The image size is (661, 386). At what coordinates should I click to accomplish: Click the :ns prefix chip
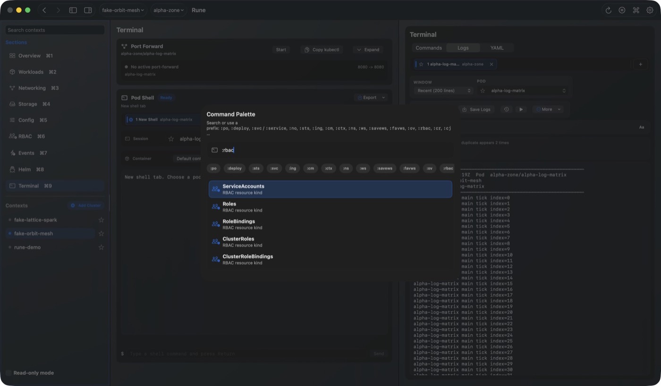(x=347, y=168)
